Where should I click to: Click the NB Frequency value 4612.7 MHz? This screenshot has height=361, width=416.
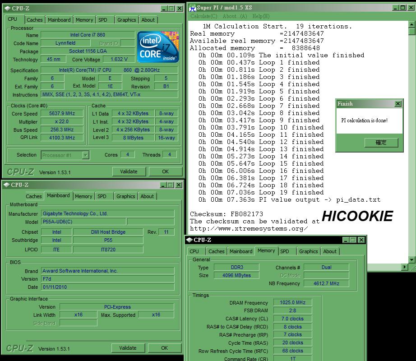tap(326, 283)
